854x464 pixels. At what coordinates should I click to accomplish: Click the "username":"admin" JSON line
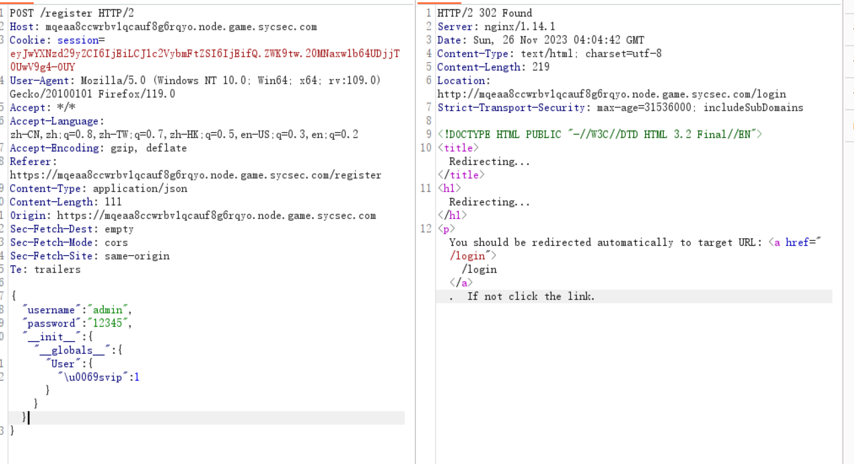pyautogui.click(x=76, y=310)
